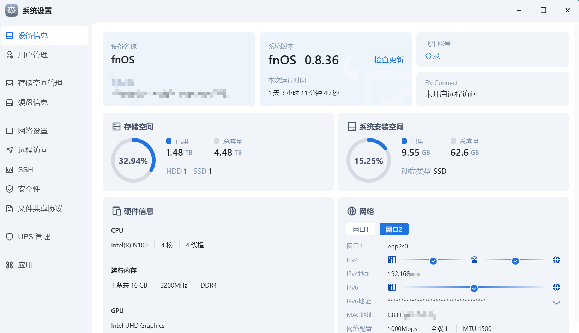579x333 pixels.
Task: Click the 安全性 shield icon
Action: click(x=10, y=189)
